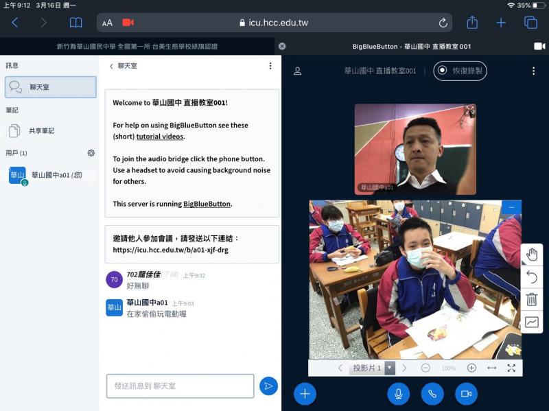549x411 pixels.
Task: Open Safari bookmarks book icon
Action: coord(75,23)
